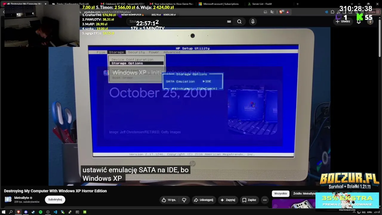Save the video with Zapisz
Image resolution: width=382 pixels, height=215 pixels.
[x=249, y=200]
